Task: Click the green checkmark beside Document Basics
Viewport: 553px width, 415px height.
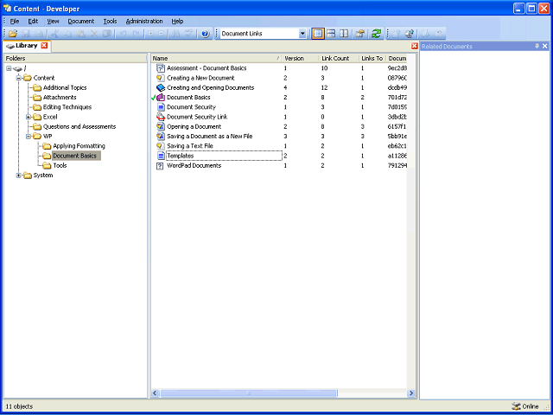Action: pos(153,98)
